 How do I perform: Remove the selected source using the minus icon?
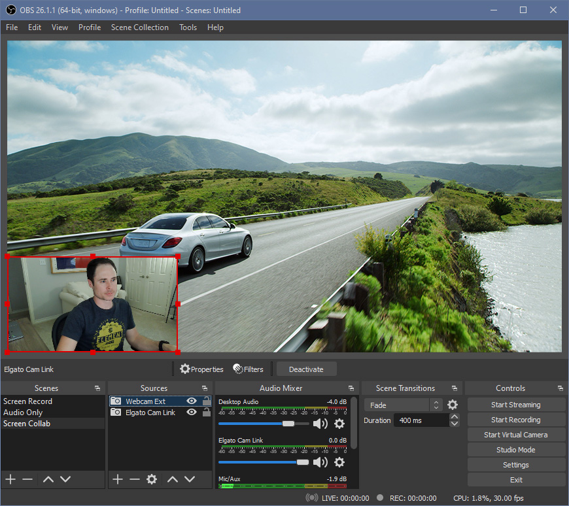[134, 479]
